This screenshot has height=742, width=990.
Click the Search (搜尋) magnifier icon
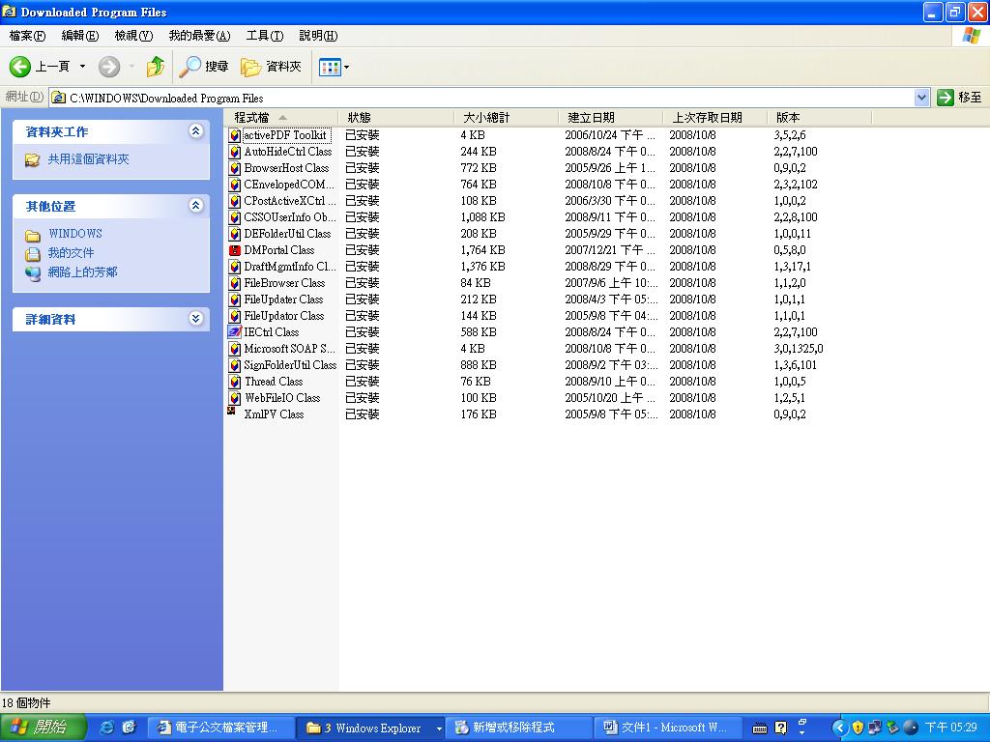click(190, 67)
